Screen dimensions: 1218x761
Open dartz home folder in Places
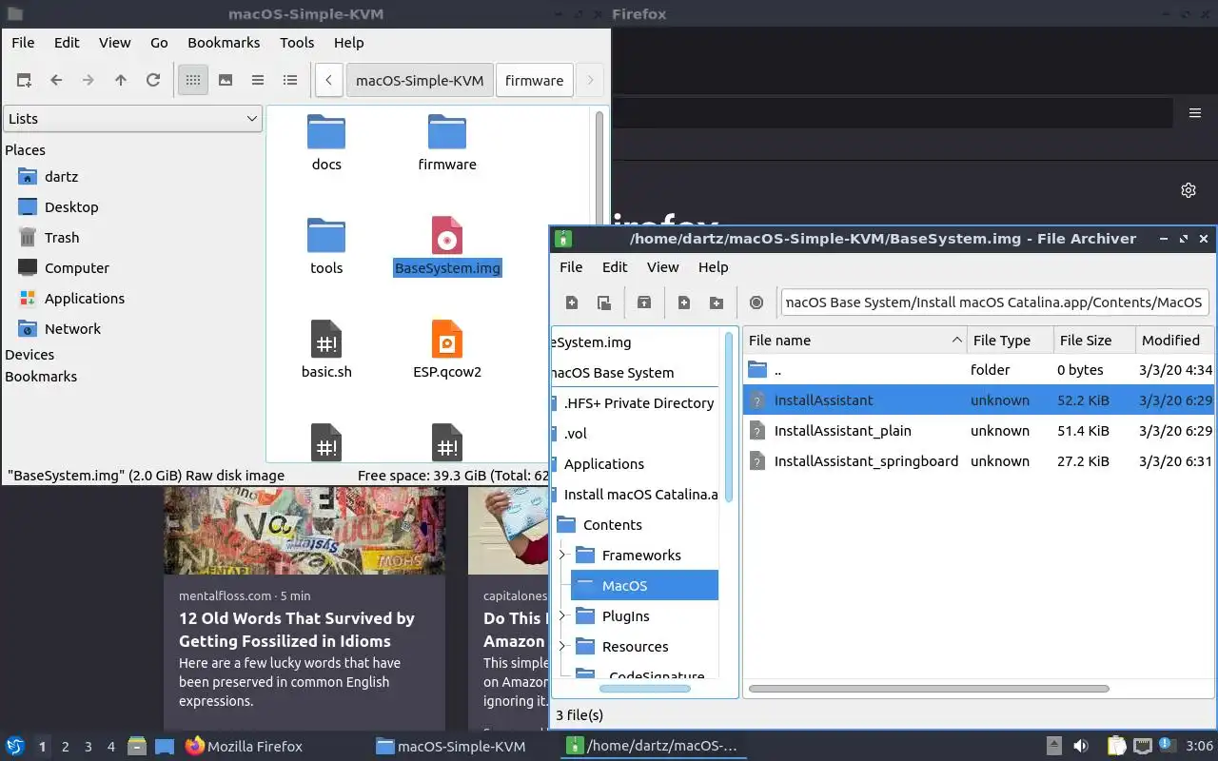click(61, 177)
